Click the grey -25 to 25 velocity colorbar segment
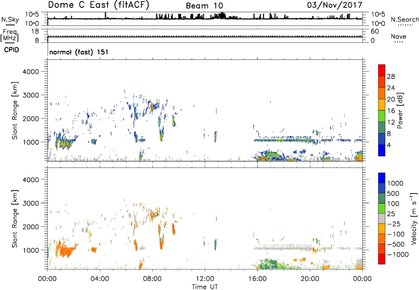Viewport: 419px width, 290px height. 382,219
